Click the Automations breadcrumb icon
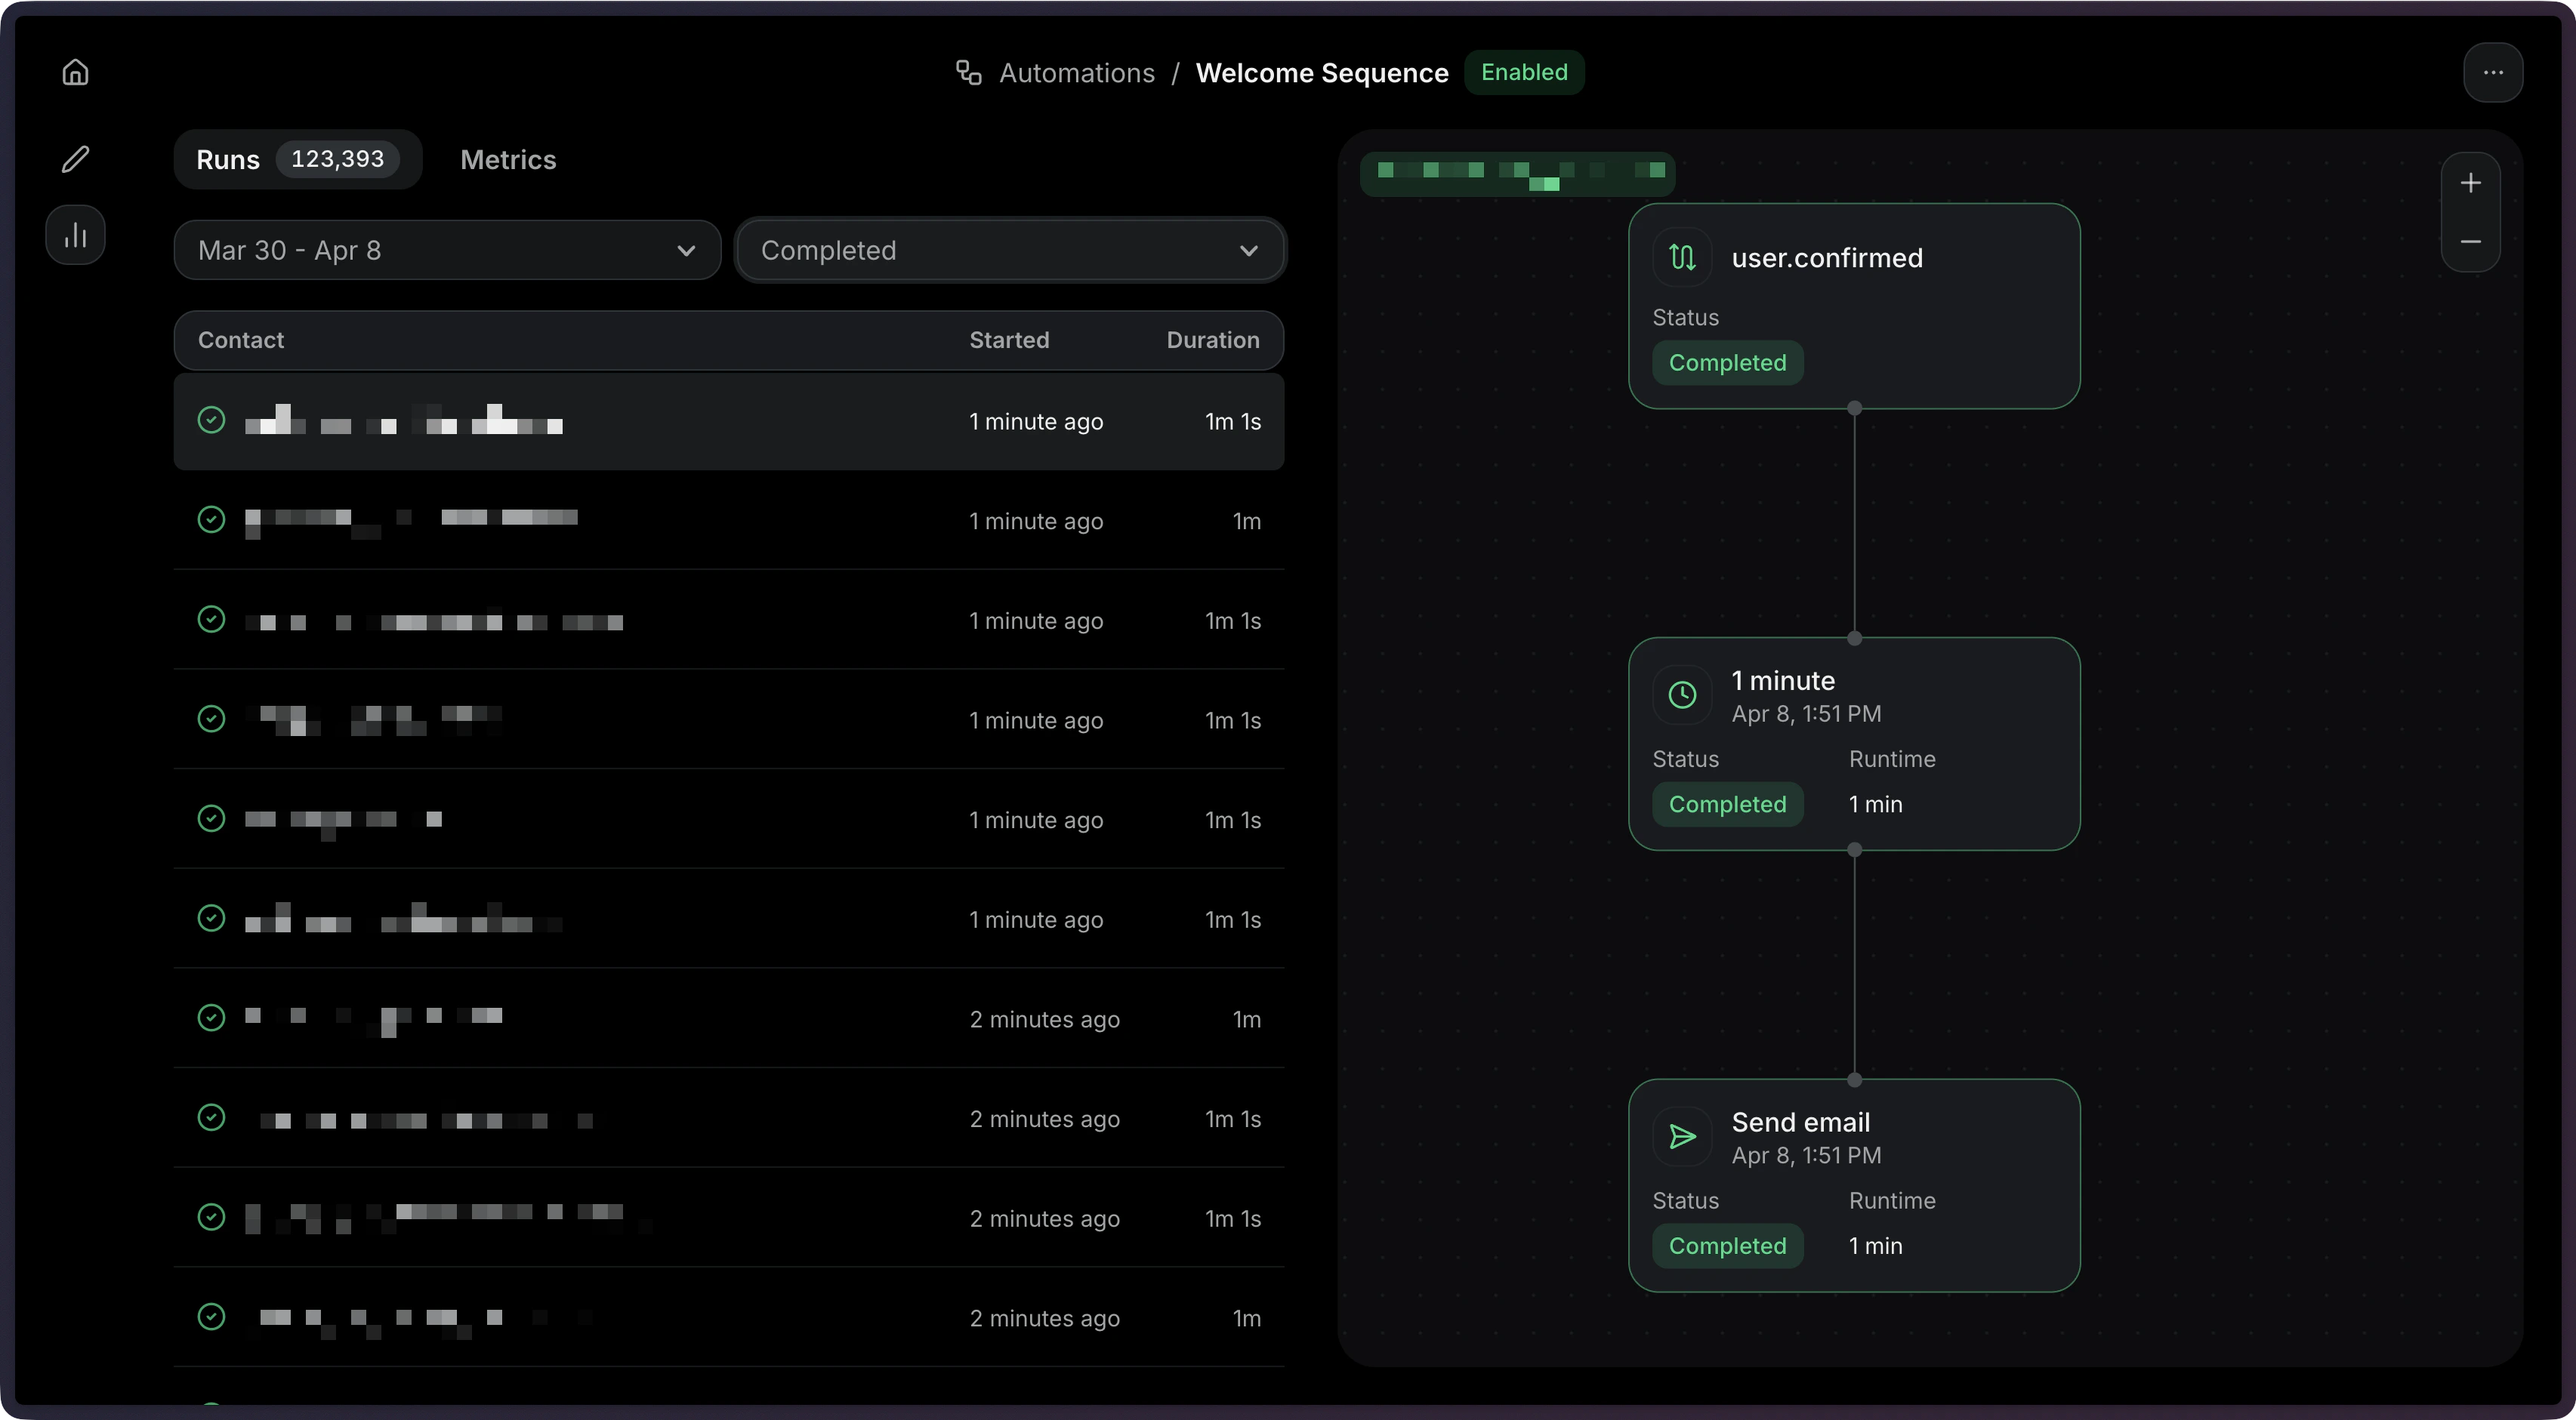This screenshot has width=2576, height=1420. 967,72
